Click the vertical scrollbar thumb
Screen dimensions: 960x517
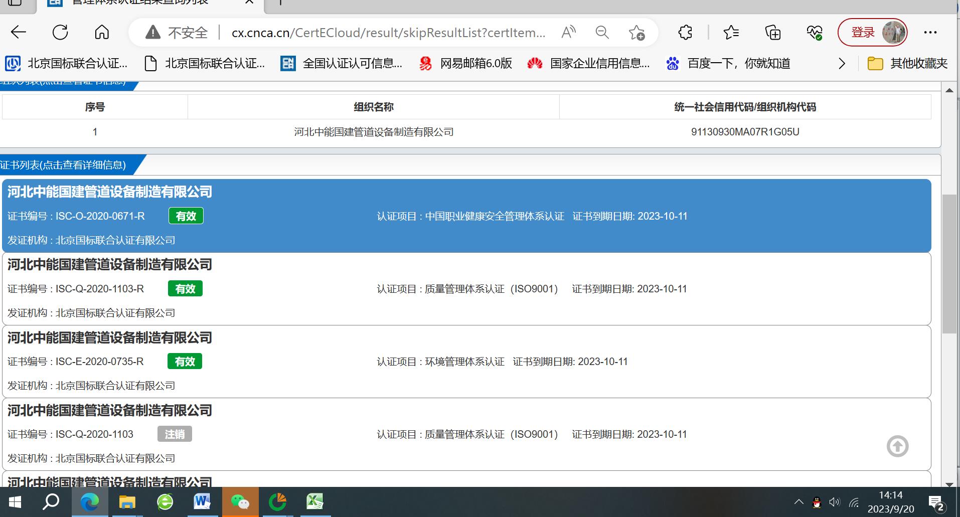point(949,264)
